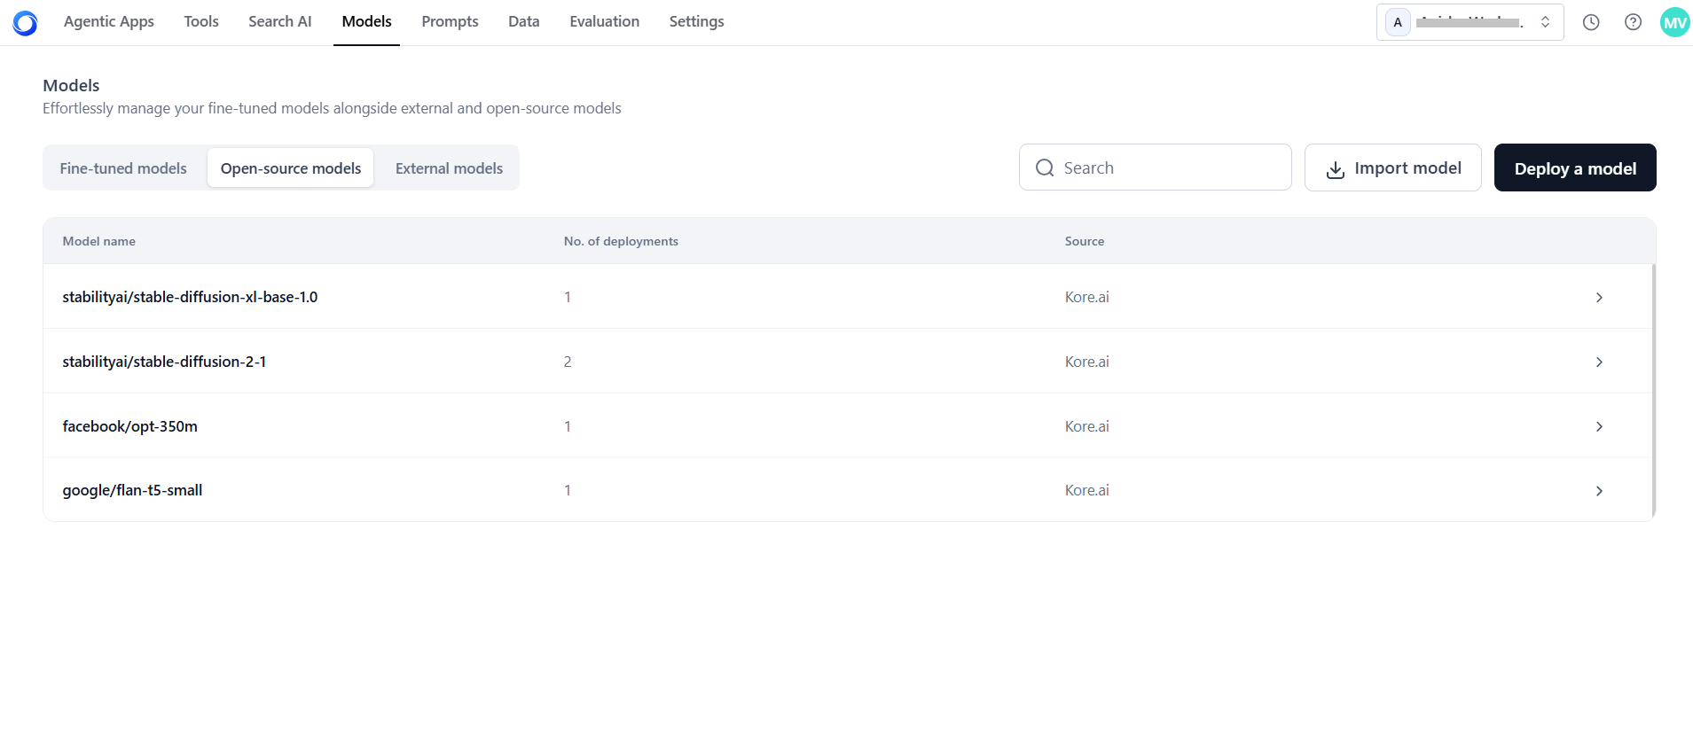
Task: Open the Tools menu
Action: [201, 21]
